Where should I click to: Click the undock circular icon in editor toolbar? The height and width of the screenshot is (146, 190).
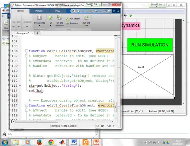pos(114,11)
